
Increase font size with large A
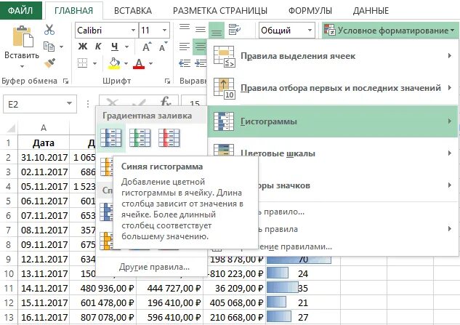[146, 47]
